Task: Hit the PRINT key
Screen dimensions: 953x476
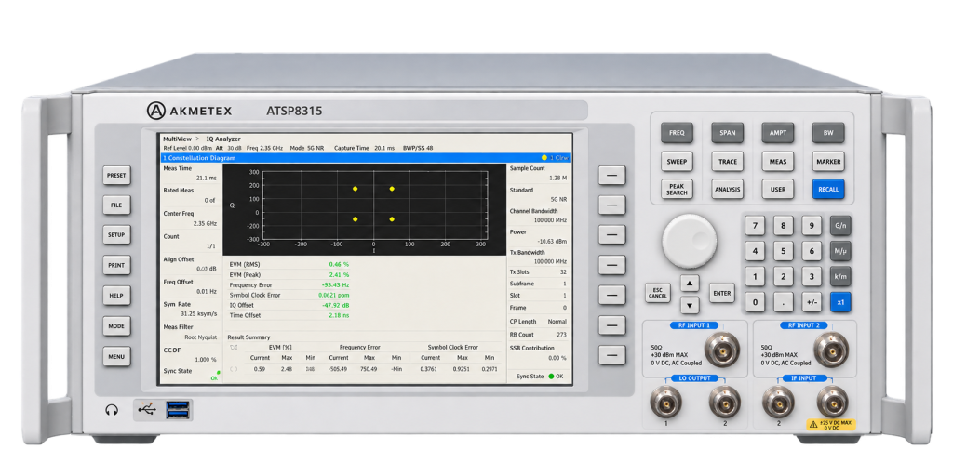Action: (x=116, y=265)
